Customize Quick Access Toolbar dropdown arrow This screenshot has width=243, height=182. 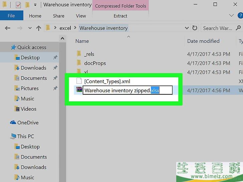(x=35, y=5)
